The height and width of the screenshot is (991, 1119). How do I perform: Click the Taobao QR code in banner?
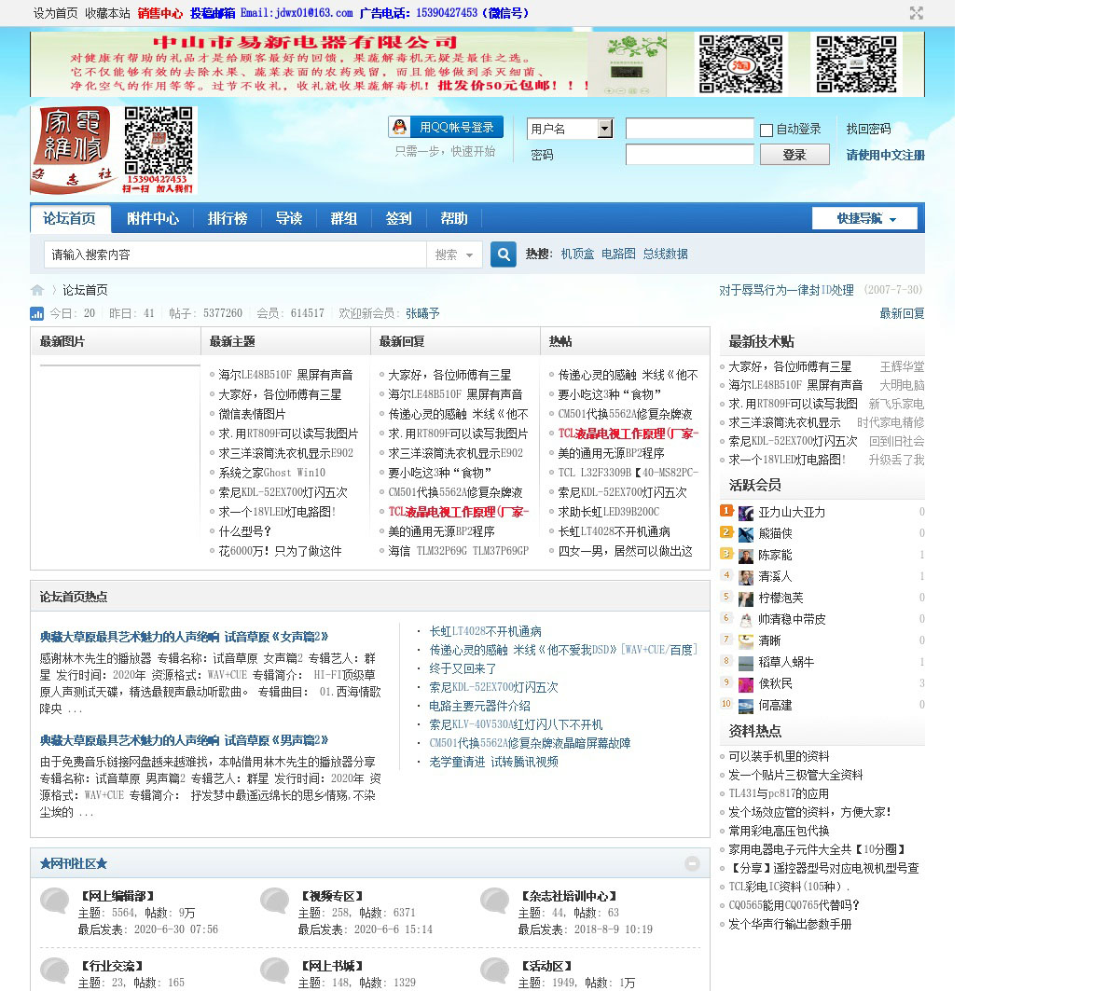(x=741, y=63)
